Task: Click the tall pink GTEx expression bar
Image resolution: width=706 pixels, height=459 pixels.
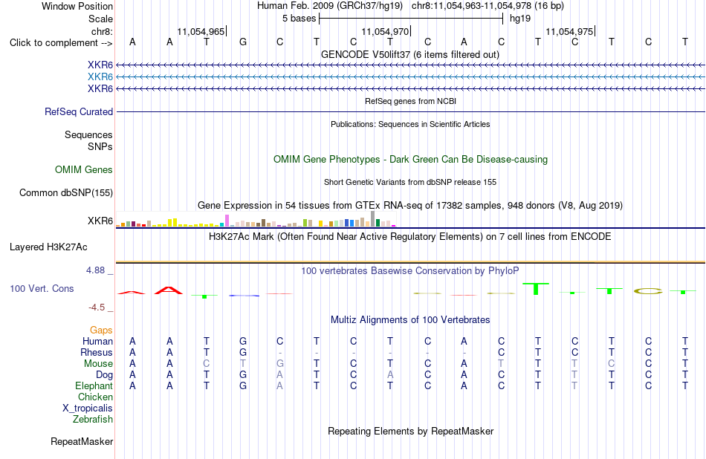Action: pyautogui.click(x=227, y=221)
